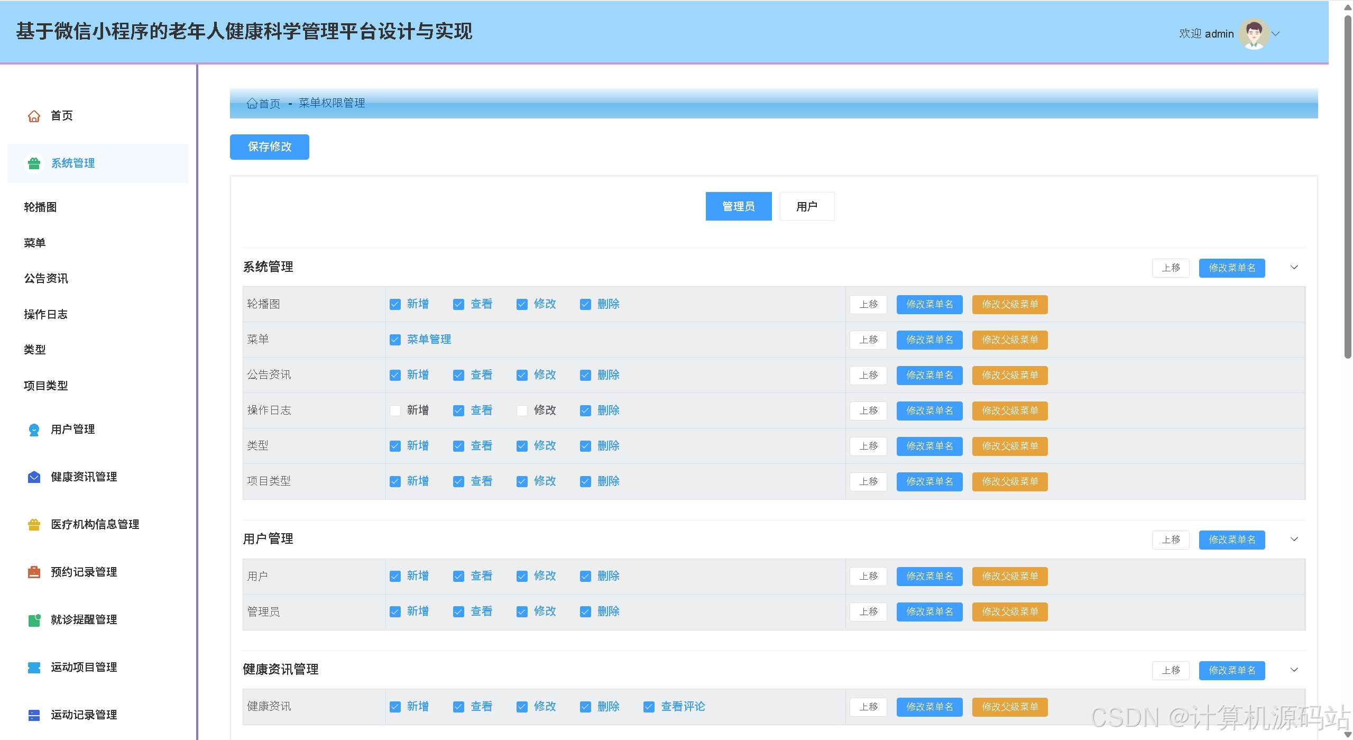The width and height of the screenshot is (1353, 740).
Task: Collapse the 系统管理 section chevron
Action: 1294,267
